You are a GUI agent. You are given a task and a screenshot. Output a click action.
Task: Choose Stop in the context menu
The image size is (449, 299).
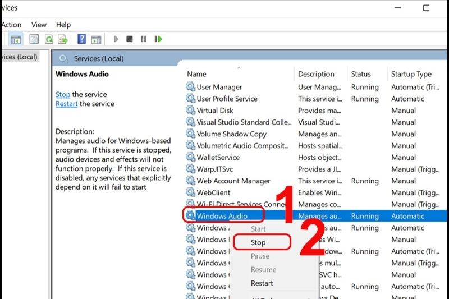click(258, 242)
